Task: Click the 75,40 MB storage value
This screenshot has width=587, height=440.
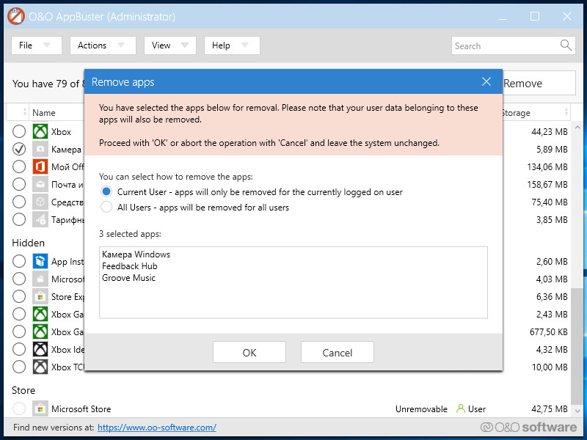Action: [x=550, y=202]
